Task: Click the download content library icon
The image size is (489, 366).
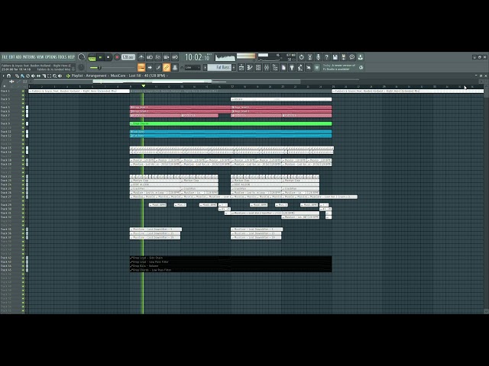Action: coord(361,57)
